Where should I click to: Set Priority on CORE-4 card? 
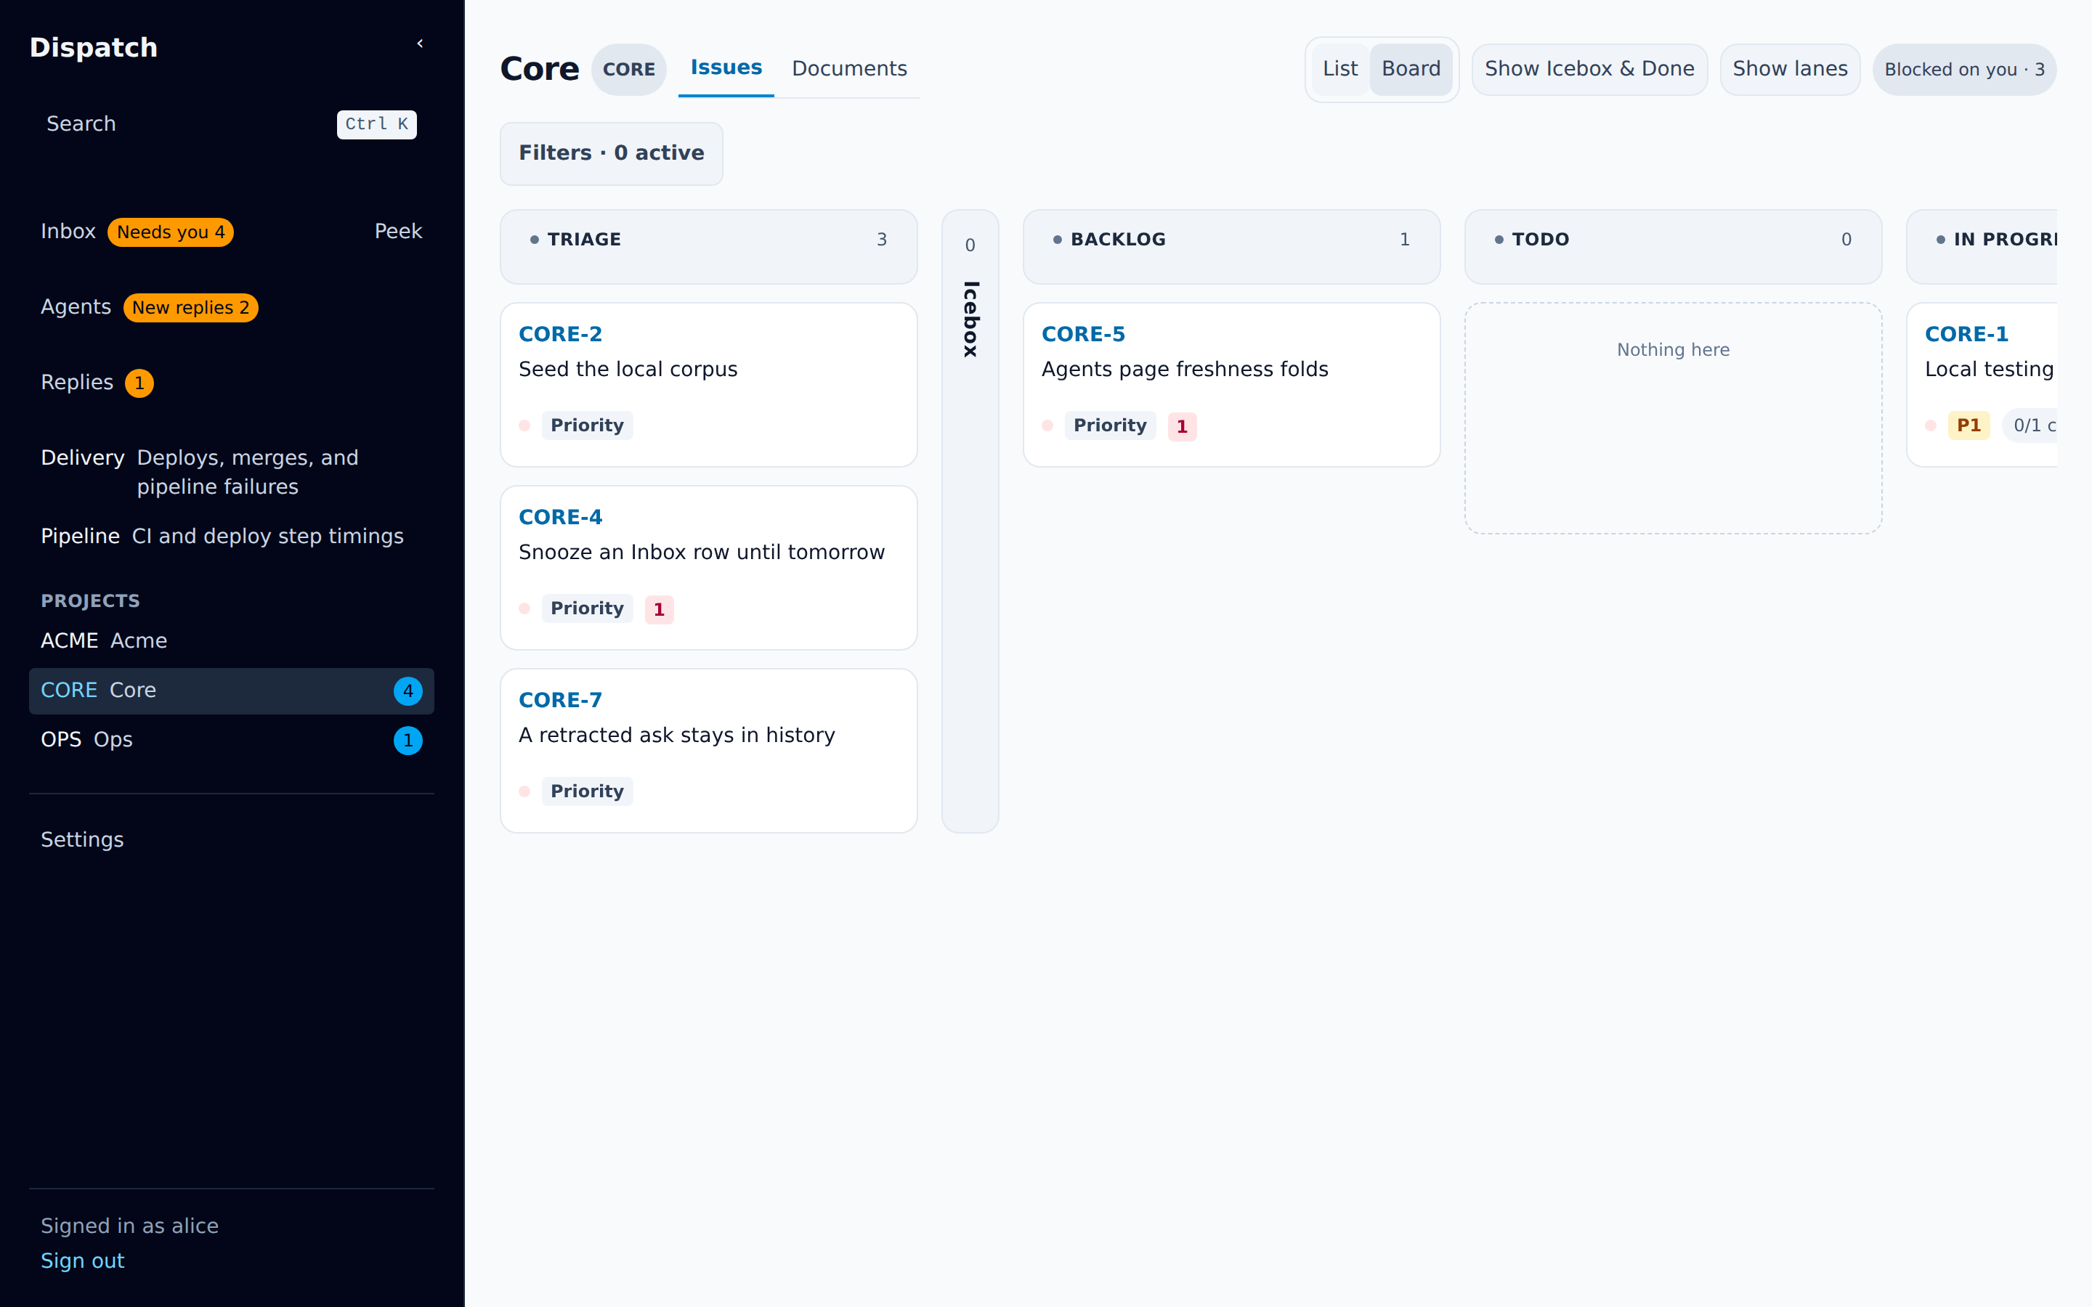click(587, 608)
